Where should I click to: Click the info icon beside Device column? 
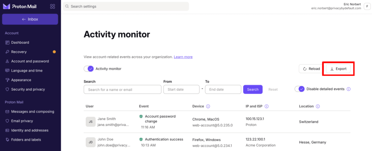tap(208, 106)
